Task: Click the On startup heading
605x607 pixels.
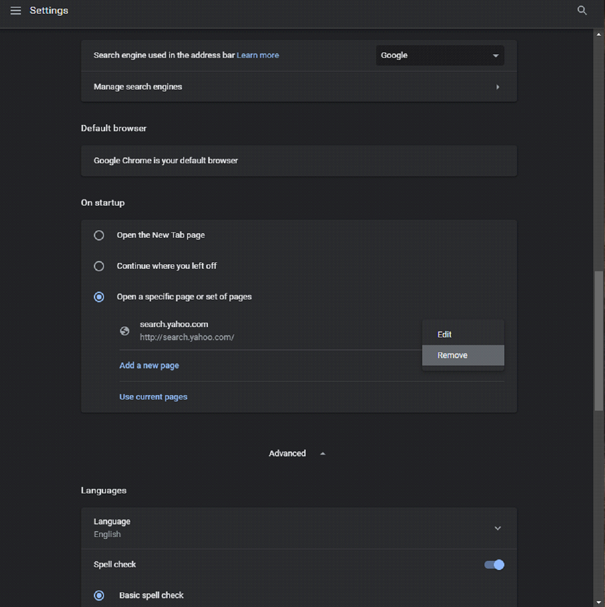Action: 103,203
